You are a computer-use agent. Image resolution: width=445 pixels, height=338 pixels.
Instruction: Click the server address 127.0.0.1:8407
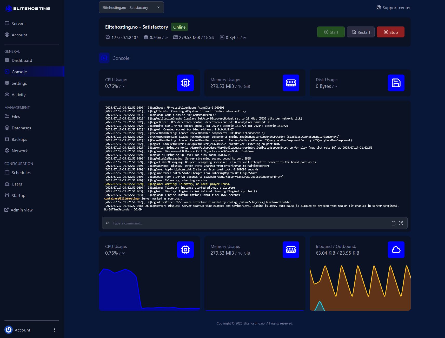[125, 37]
